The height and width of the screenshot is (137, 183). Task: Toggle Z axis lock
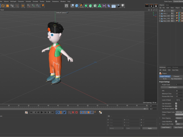click(38, 6)
